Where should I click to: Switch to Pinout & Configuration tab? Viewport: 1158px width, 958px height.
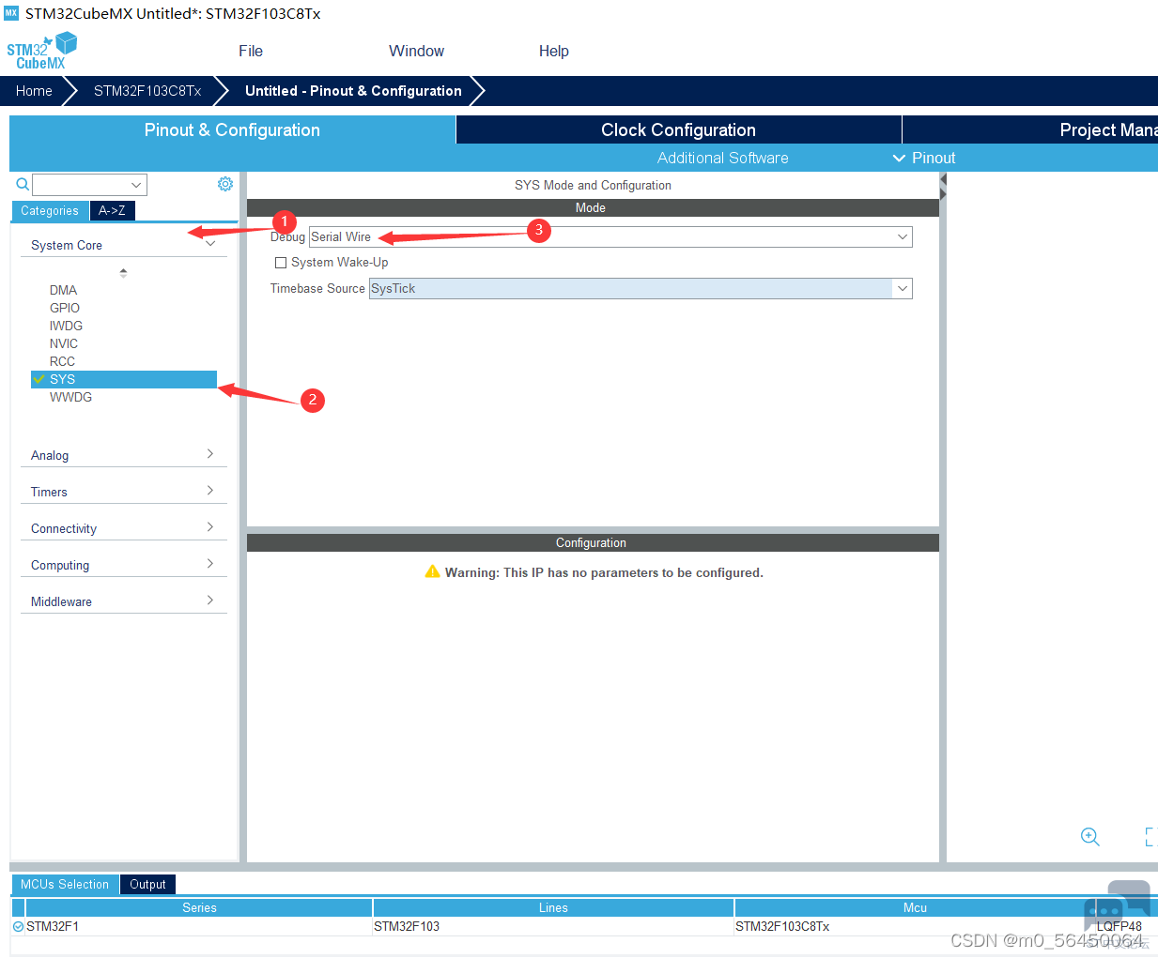pos(232,129)
